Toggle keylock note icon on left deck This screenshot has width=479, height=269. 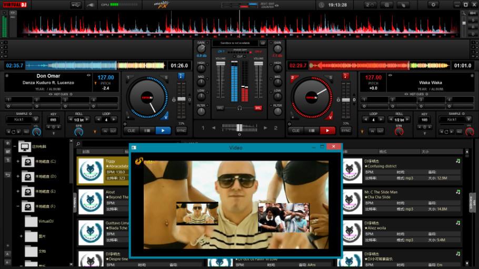(181, 76)
